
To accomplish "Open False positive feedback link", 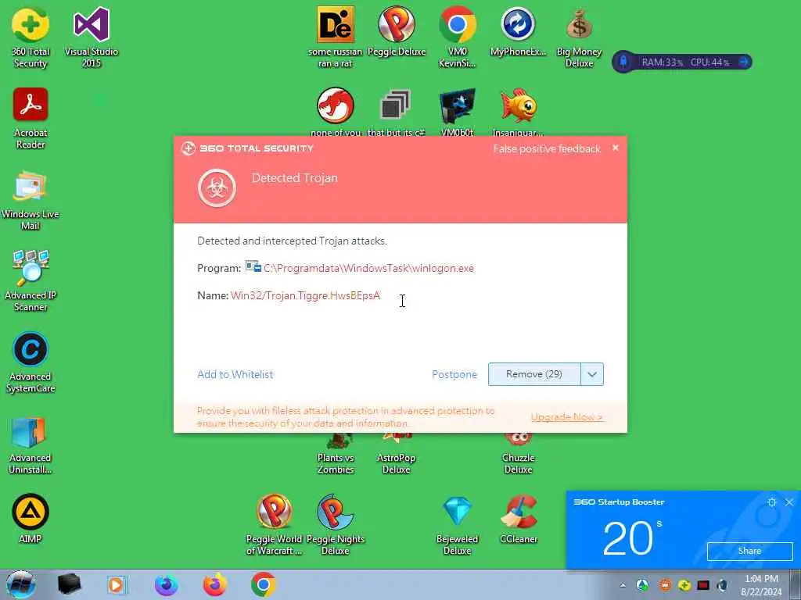I will click(x=547, y=149).
